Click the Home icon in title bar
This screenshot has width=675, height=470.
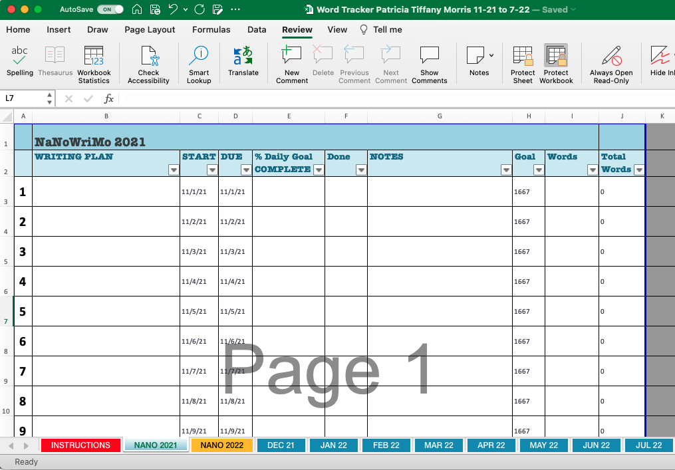pyautogui.click(x=137, y=9)
